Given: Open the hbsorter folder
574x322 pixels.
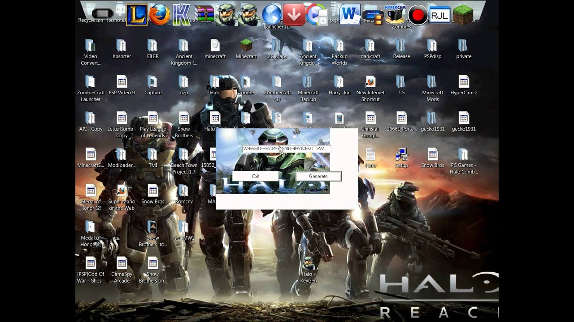Looking at the screenshot, I should pos(122,49).
